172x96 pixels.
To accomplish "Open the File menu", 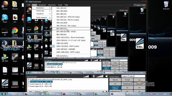I will pos(29,5).
